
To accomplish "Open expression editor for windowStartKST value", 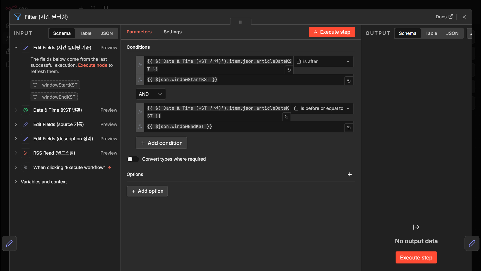I will [x=349, y=81].
